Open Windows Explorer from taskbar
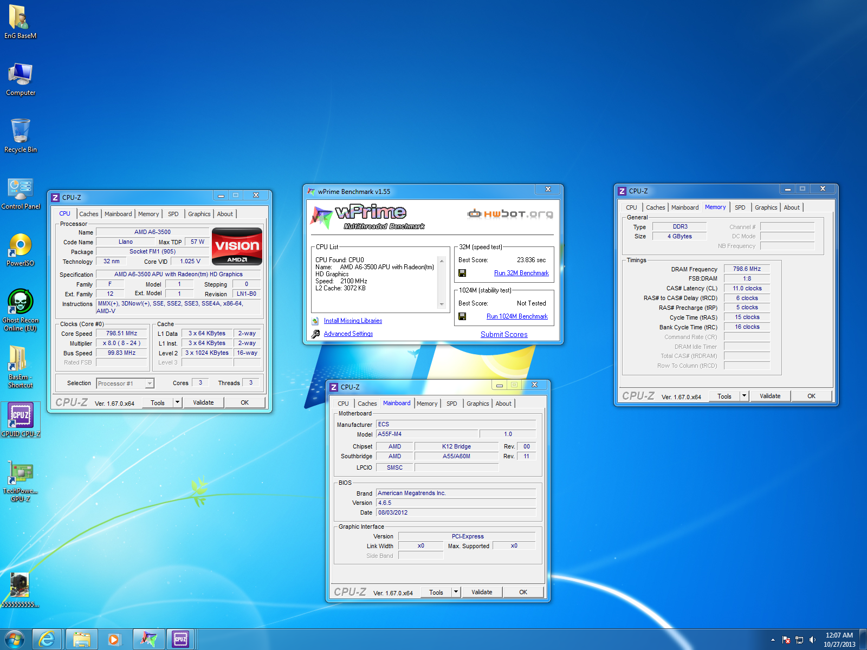867x650 pixels. pyautogui.click(x=81, y=640)
